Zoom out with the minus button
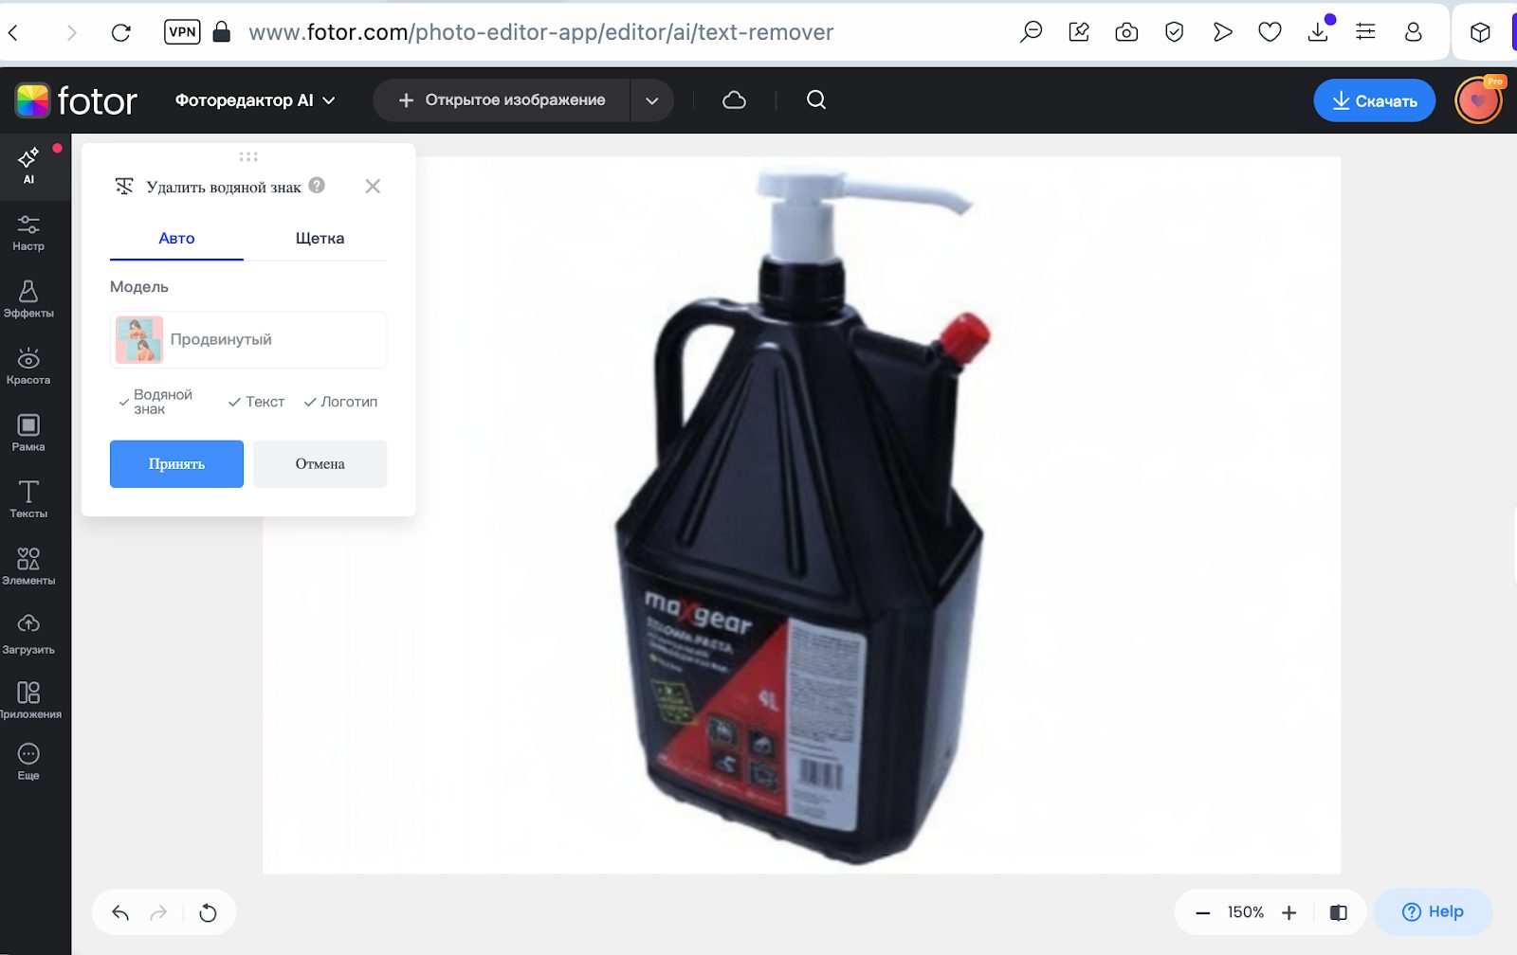 click(x=1202, y=913)
